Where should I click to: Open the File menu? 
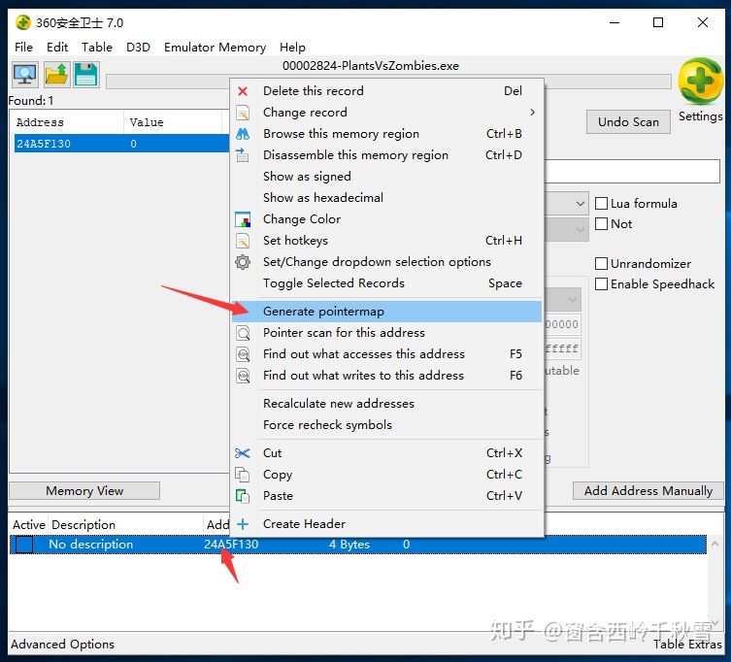[23, 48]
